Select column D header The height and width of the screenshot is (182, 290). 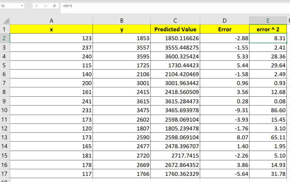point(225,20)
